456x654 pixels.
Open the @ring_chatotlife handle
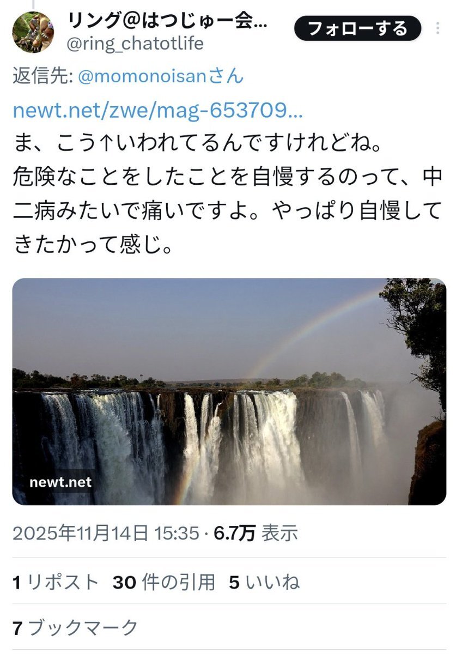point(135,44)
